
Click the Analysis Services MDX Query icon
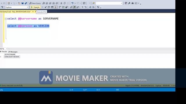click(47, 3)
